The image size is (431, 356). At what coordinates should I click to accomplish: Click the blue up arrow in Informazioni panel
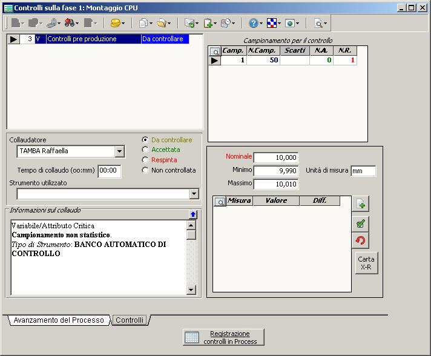pos(192,214)
